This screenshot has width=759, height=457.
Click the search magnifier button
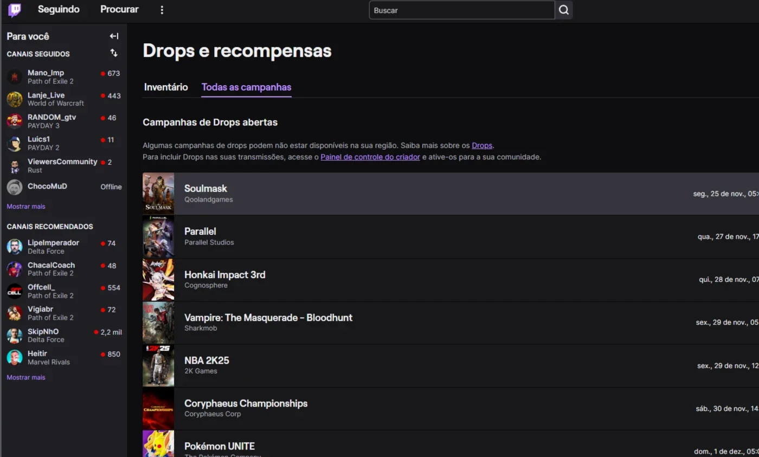click(x=564, y=10)
